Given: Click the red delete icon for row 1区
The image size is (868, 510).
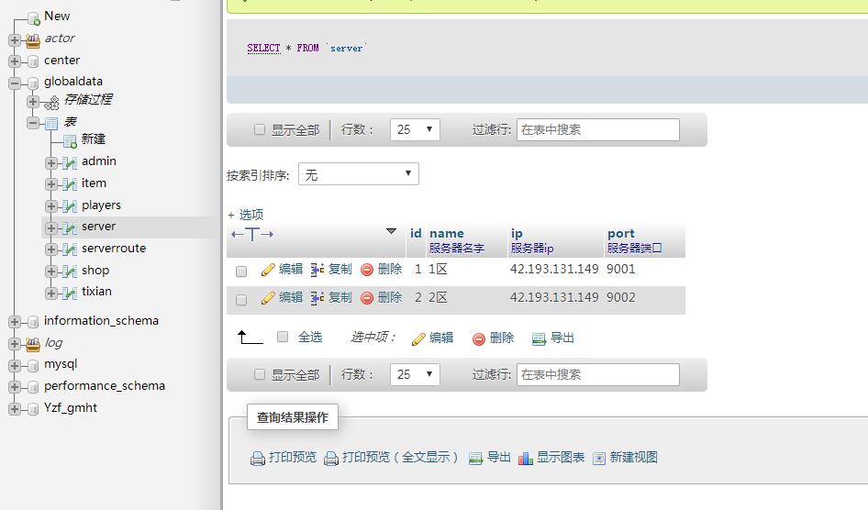Looking at the screenshot, I should [x=367, y=270].
